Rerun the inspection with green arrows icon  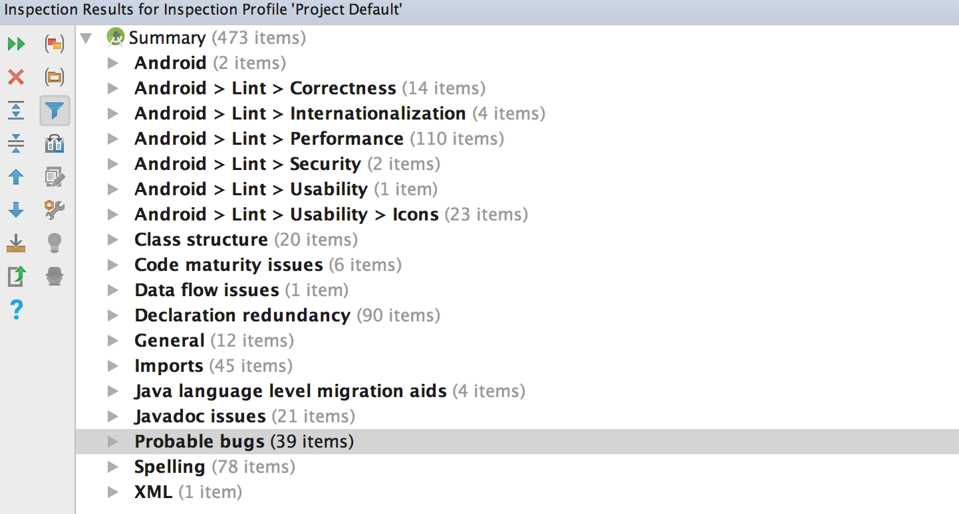(x=16, y=44)
